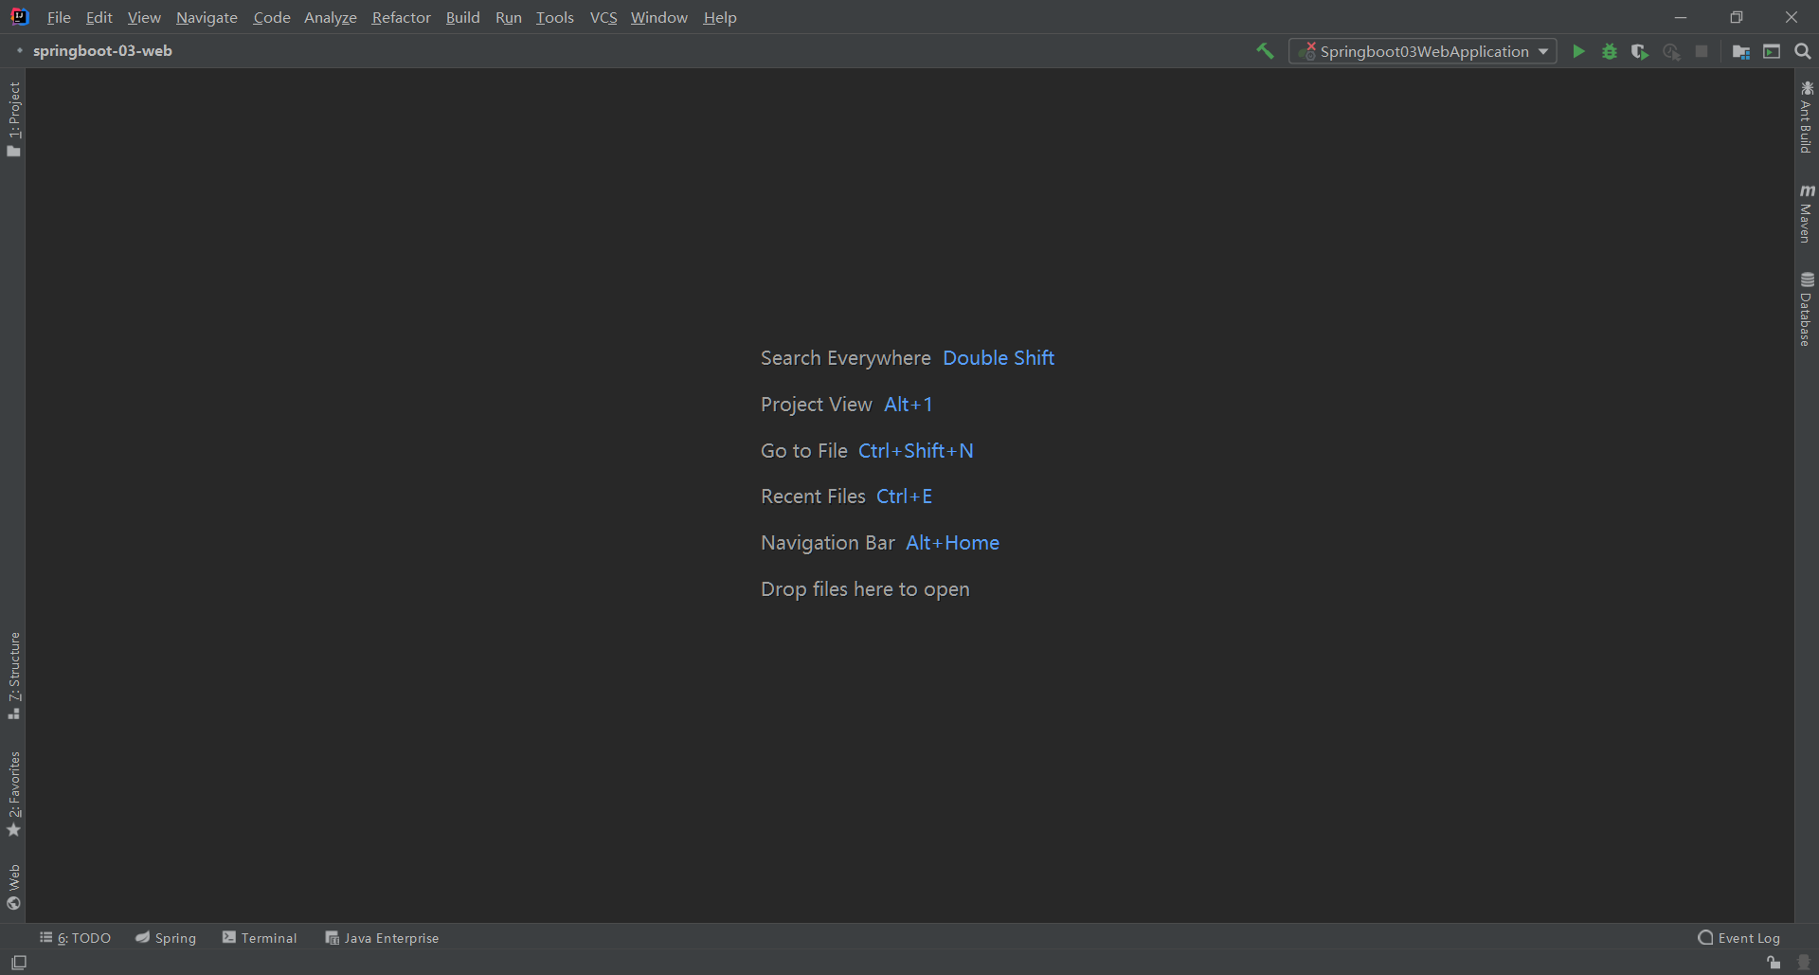This screenshot has height=975, width=1819.
Task: Open the 2: Favorites tool window
Action: pos(13,794)
